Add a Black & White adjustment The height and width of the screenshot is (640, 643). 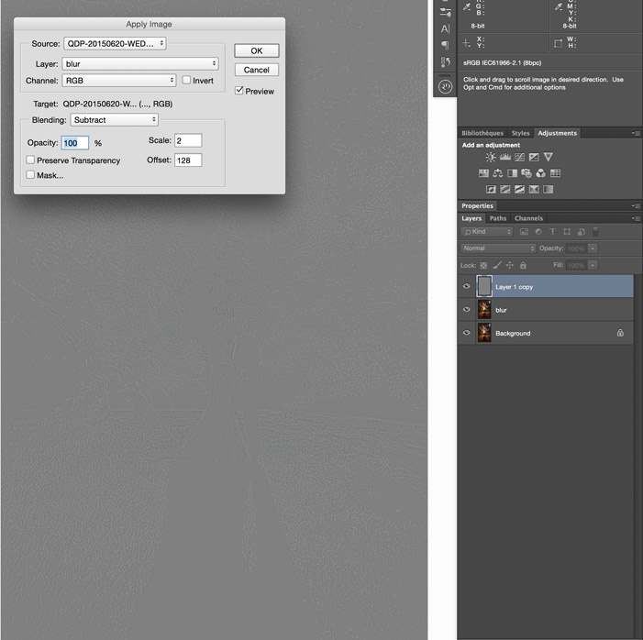pos(512,173)
